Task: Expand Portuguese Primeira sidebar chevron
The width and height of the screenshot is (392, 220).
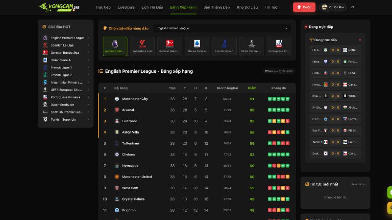Action: click(x=88, y=97)
